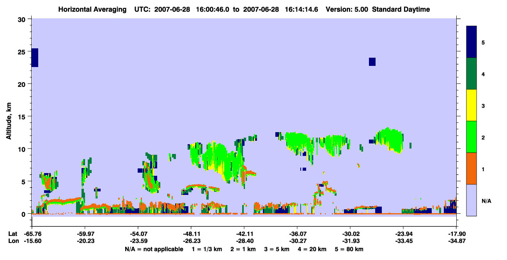Click the lavender N/A color bar segment
Viewport: 507px width, 260px height.
pos(472,200)
